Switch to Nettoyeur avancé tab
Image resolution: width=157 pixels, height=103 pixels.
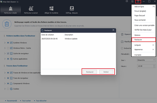tap(31, 10)
